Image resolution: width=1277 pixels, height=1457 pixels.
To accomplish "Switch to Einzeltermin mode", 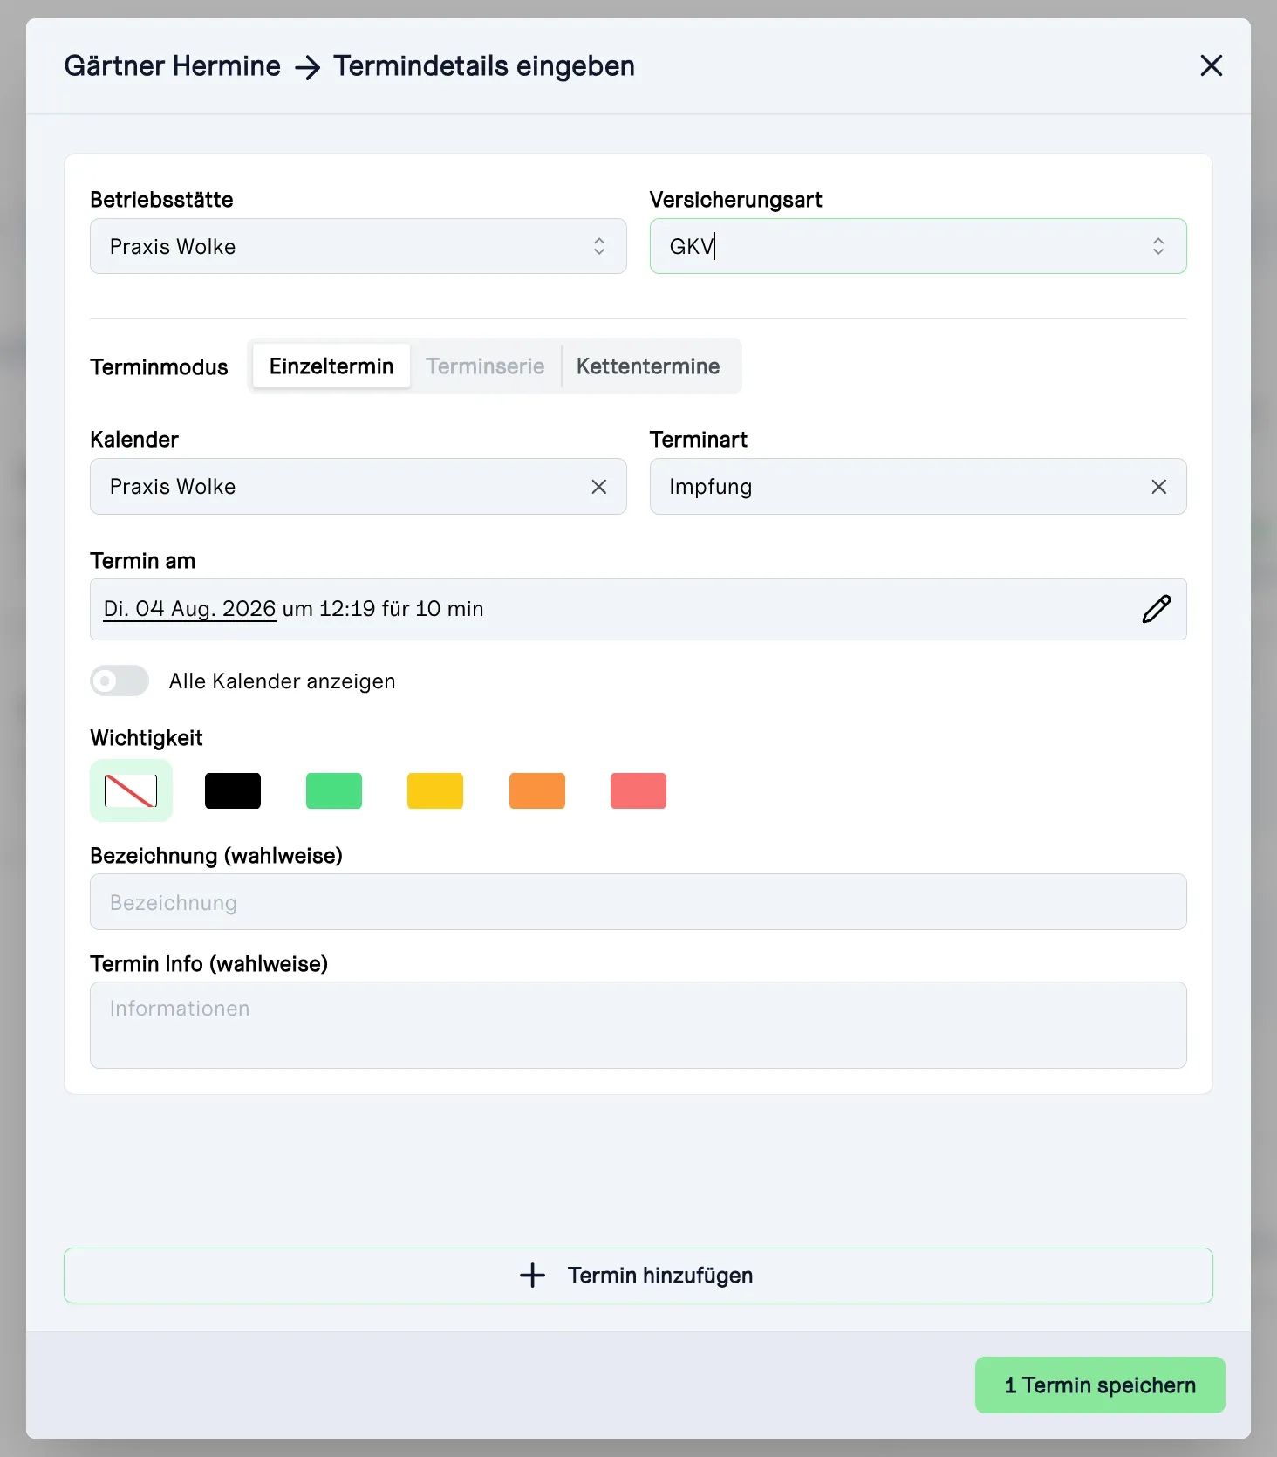I will click(x=331, y=366).
